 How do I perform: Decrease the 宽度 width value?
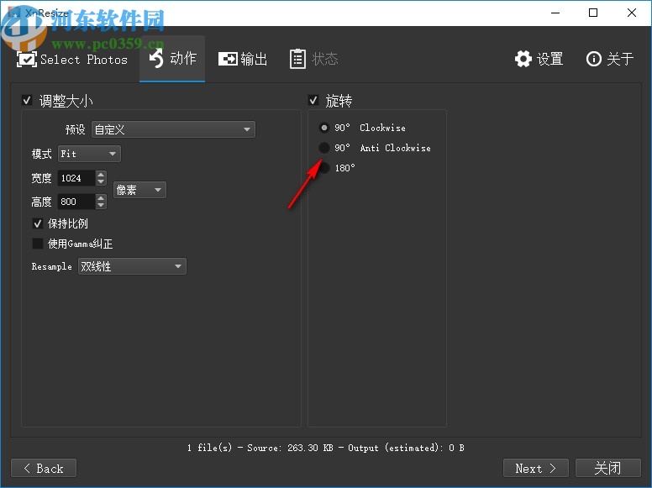[101, 181]
